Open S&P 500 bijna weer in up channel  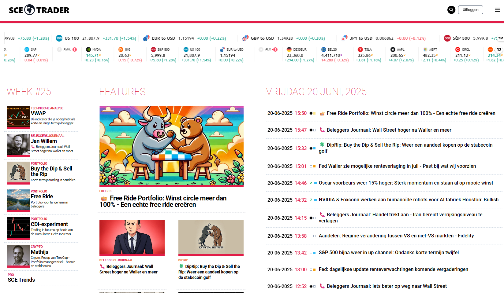click(389, 252)
